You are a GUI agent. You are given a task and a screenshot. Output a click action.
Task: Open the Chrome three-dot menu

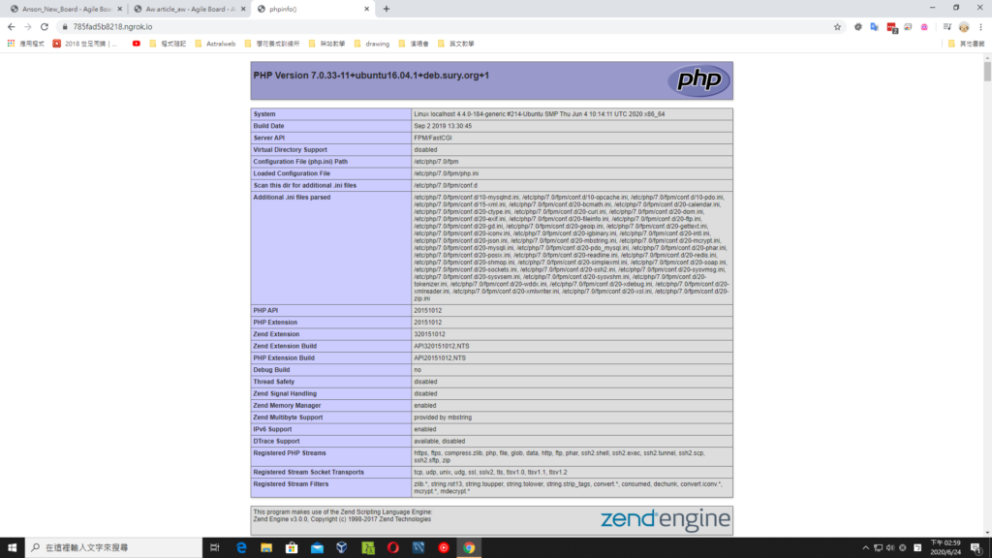tap(980, 27)
